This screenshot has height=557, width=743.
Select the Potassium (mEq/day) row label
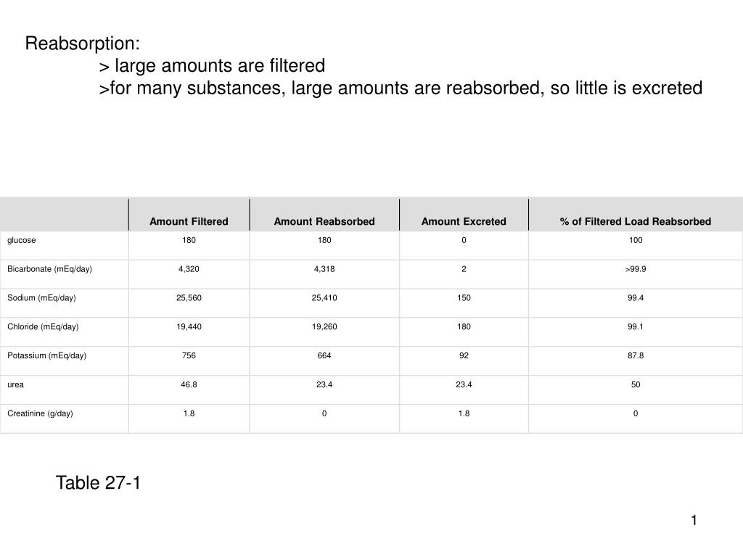tap(46, 355)
